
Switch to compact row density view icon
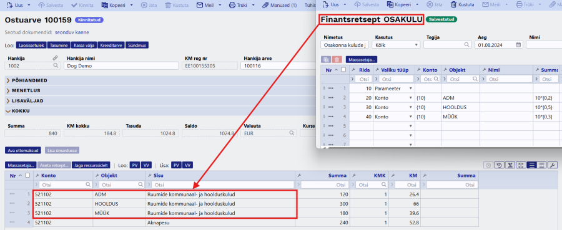pyautogui.click(x=541, y=165)
